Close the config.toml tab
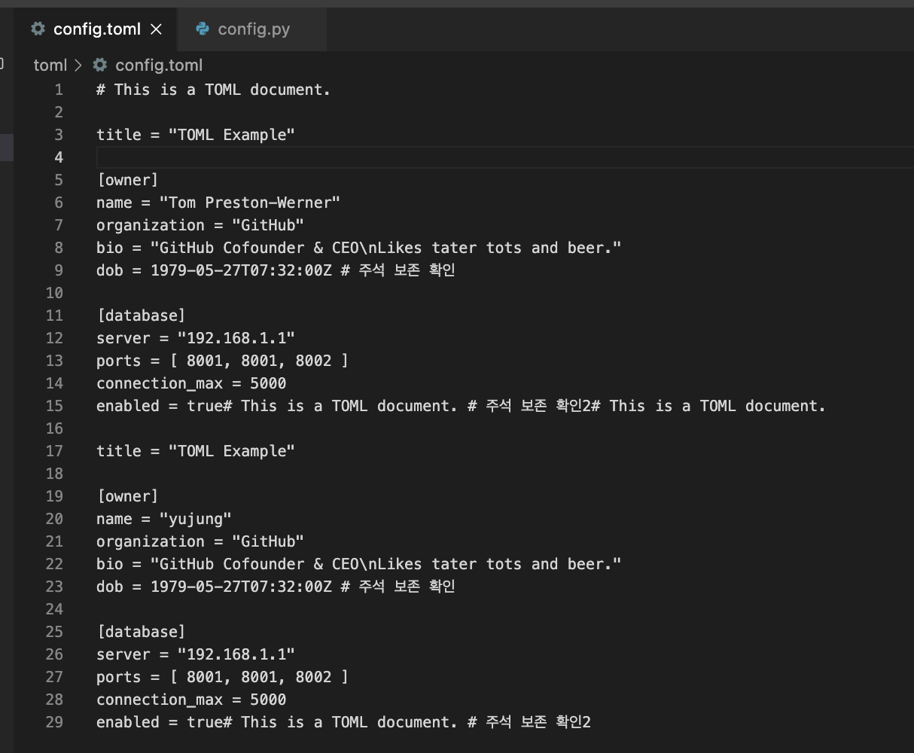This screenshot has height=753, width=914. [x=156, y=29]
